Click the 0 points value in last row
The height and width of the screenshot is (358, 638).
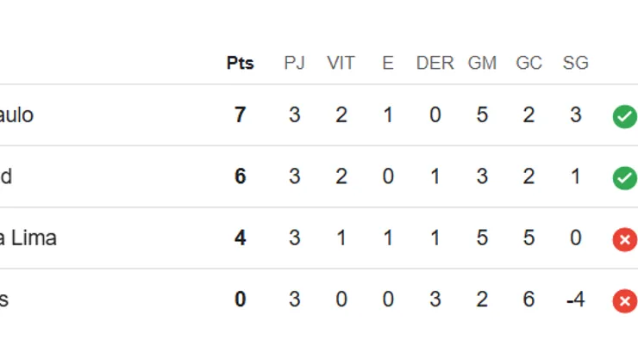[x=240, y=299]
